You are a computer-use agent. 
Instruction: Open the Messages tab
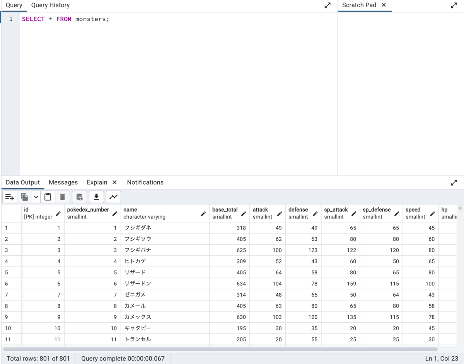click(x=63, y=182)
